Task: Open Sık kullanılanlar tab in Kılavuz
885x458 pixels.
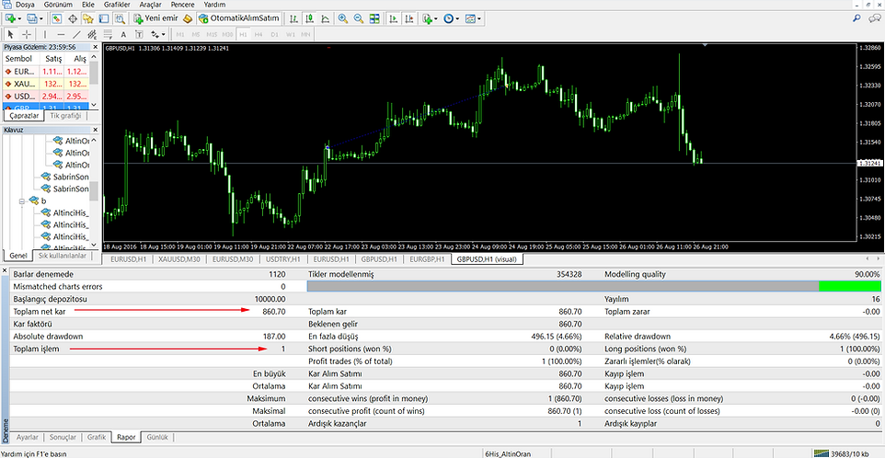Action: (x=62, y=256)
